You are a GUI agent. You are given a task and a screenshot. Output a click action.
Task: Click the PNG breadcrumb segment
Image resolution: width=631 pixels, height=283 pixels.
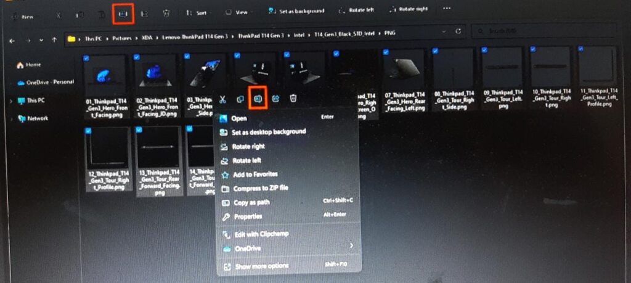[x=390, y=33]
